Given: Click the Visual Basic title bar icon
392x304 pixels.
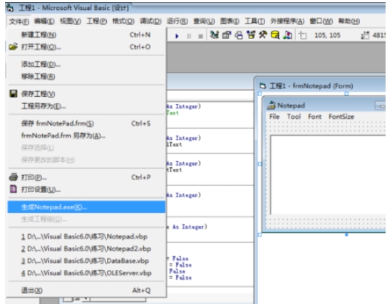Looking at the screenshot, I should click(10, 8).
